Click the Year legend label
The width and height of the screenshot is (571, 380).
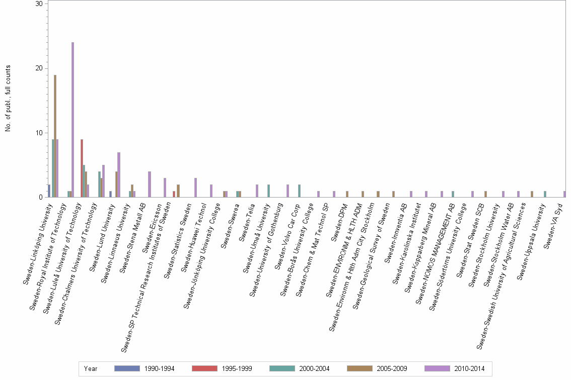91,368
